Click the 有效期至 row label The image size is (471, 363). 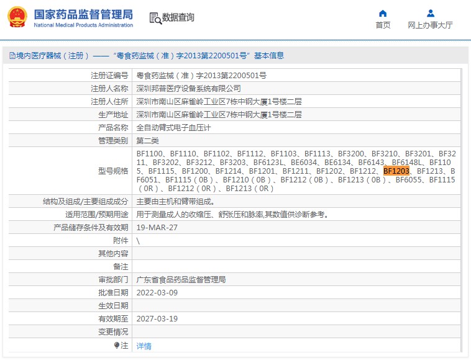click(113, 318)
